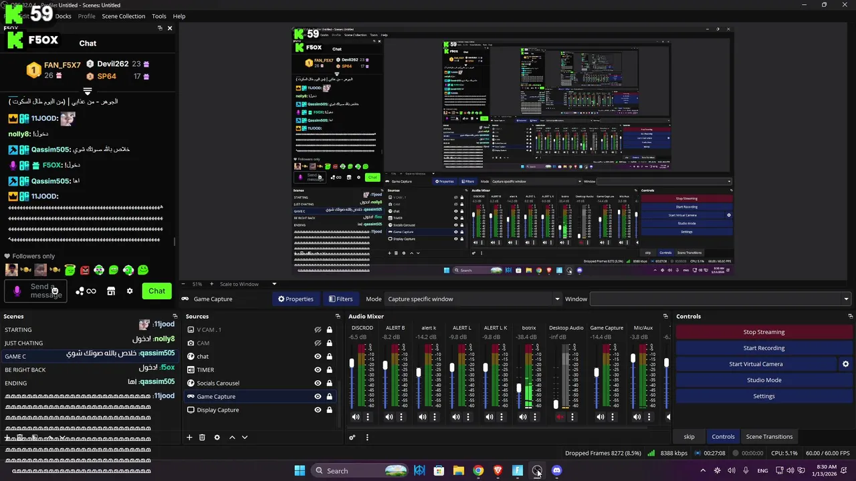Open Virtual Camera settings gear
Image resolution: width=856 pixels, height=481 pixels.
coord(845,364)
